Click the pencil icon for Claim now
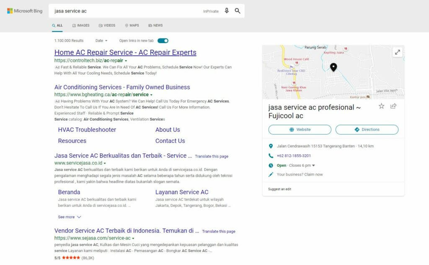Screen dimensions: 429x265 pyautogui.click(x=271, y=174)
